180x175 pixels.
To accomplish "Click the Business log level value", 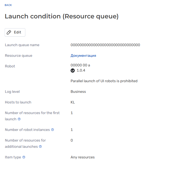I will pos(78,92).
